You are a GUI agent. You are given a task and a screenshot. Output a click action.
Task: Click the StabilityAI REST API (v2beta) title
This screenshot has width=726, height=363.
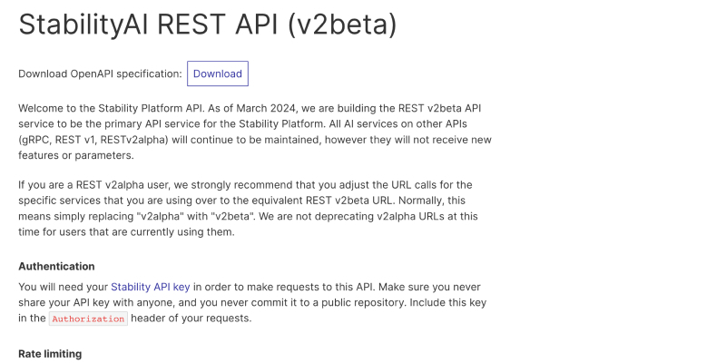click(x=208, y=25)
